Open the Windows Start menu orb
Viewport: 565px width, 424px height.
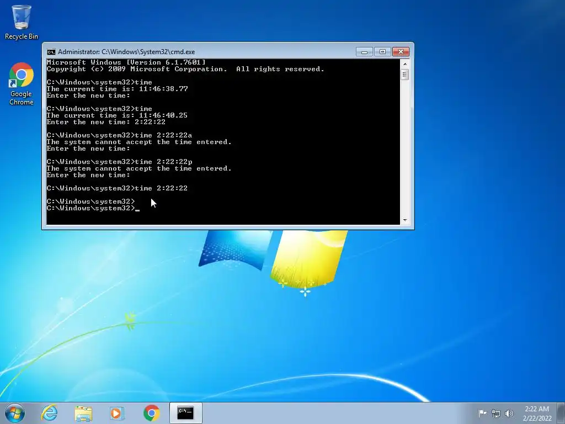15,413
